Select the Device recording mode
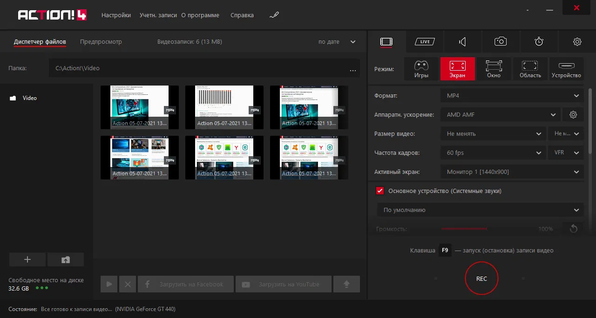The width and height of the screenshot is (596, 318). [566, 69]
